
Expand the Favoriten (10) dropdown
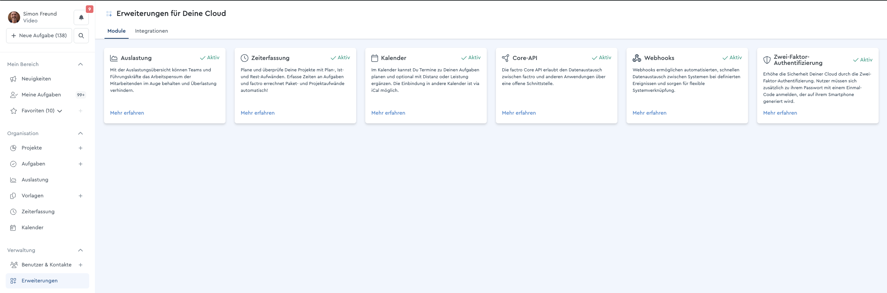pos(60,111)
